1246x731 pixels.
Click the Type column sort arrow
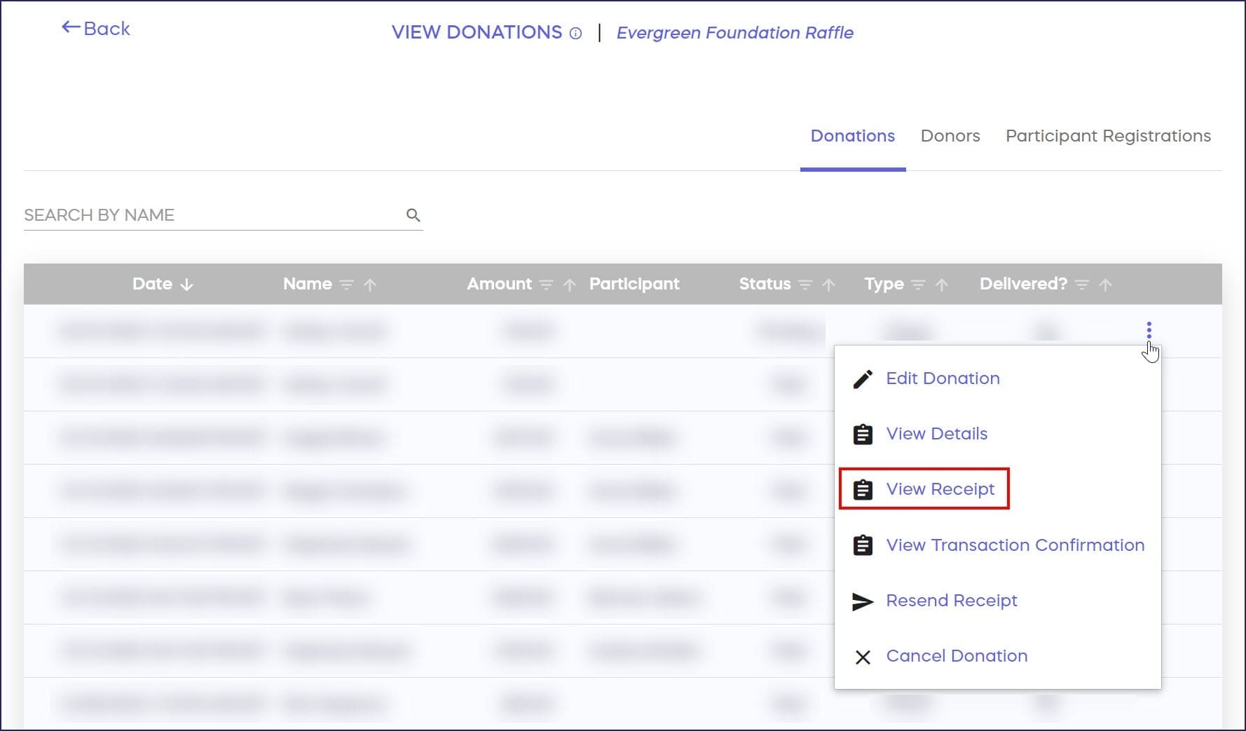[x=942, y=285]
